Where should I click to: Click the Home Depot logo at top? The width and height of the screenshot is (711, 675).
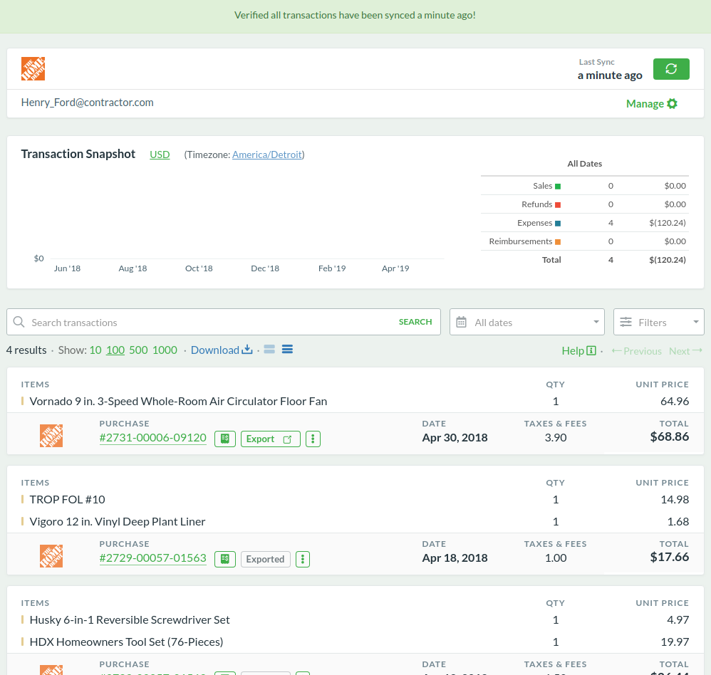coord(33,69)
